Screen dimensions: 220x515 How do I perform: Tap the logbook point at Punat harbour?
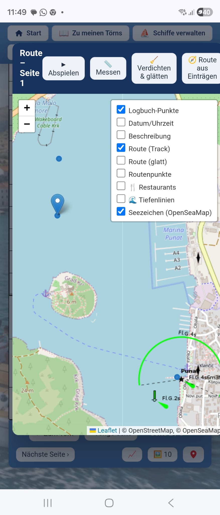pos(177,377)
